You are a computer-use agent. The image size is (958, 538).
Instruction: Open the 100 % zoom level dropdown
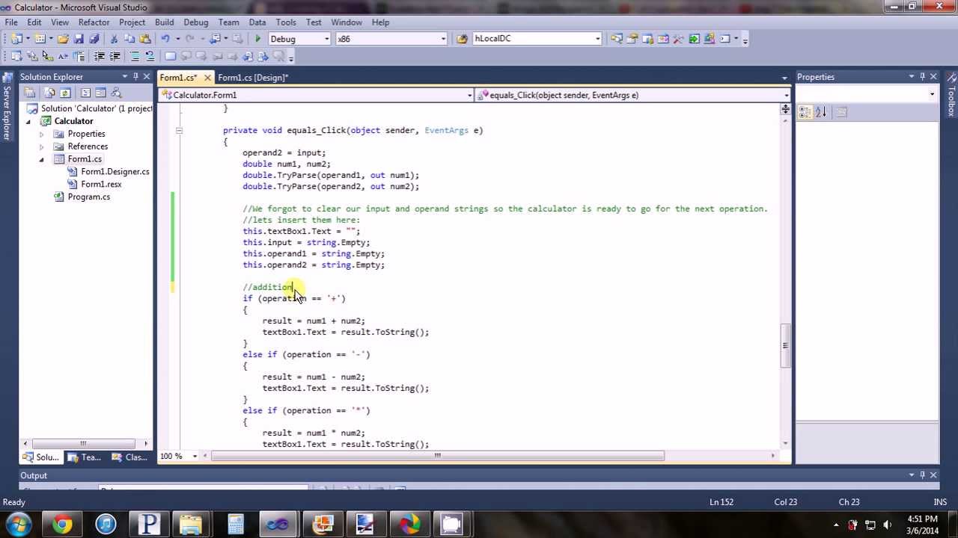(x=195, y=457)
